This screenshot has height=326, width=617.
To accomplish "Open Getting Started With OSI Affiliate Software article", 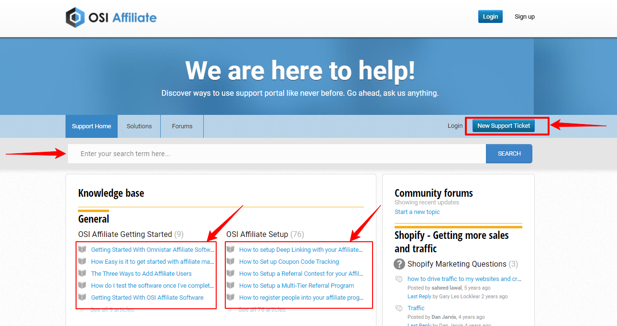I will click(x=147, y=297).
